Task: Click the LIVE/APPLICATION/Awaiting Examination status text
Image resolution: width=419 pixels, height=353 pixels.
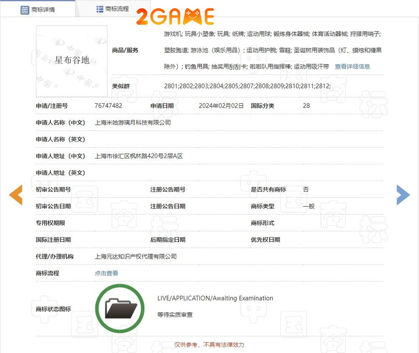Action: 215,298
